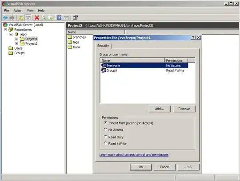Click Cancel in the Properties dialog

(164, 167)
